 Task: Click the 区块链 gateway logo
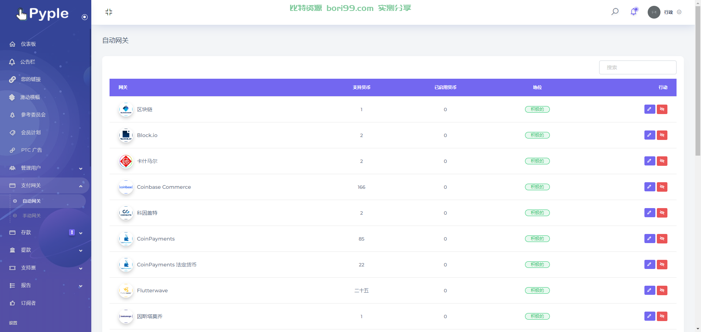pyautogui.click(x=126, y=109)
